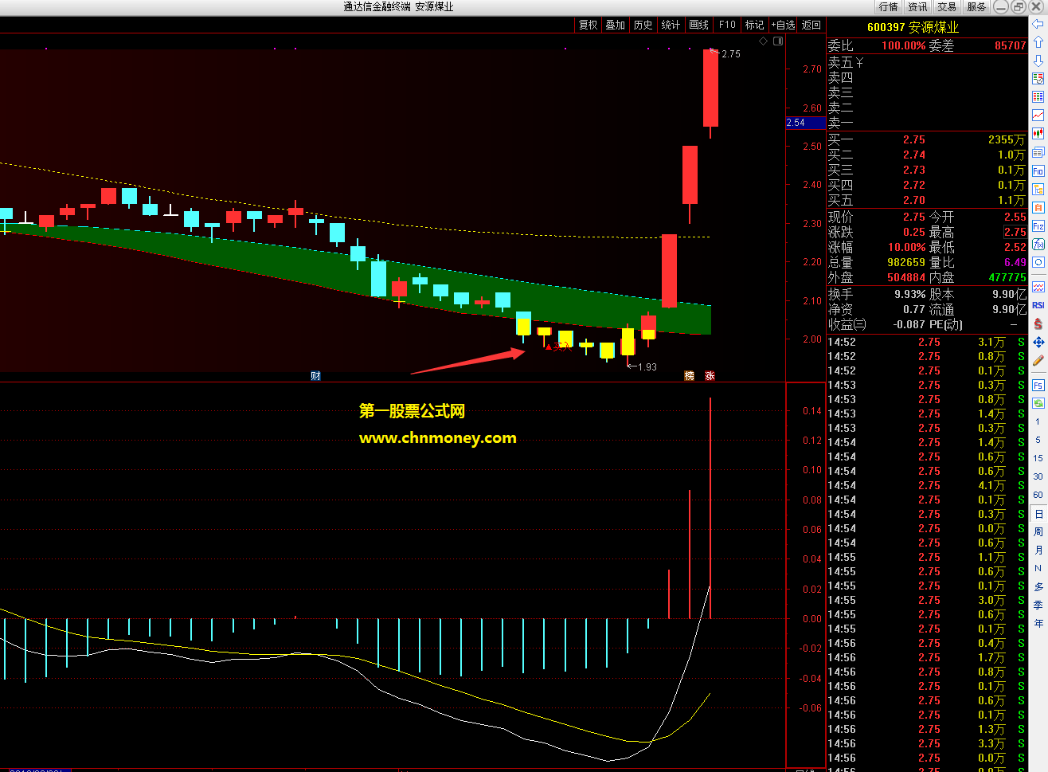Screen dimensions: 1048x772
Task: Open F10 company info in chart toolbar
Action: 727,25
